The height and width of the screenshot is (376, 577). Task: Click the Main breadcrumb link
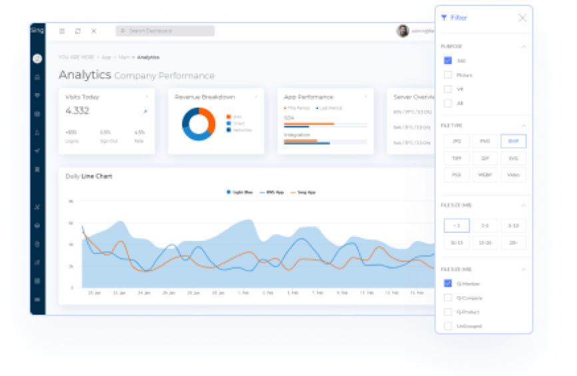coord(125,58)
